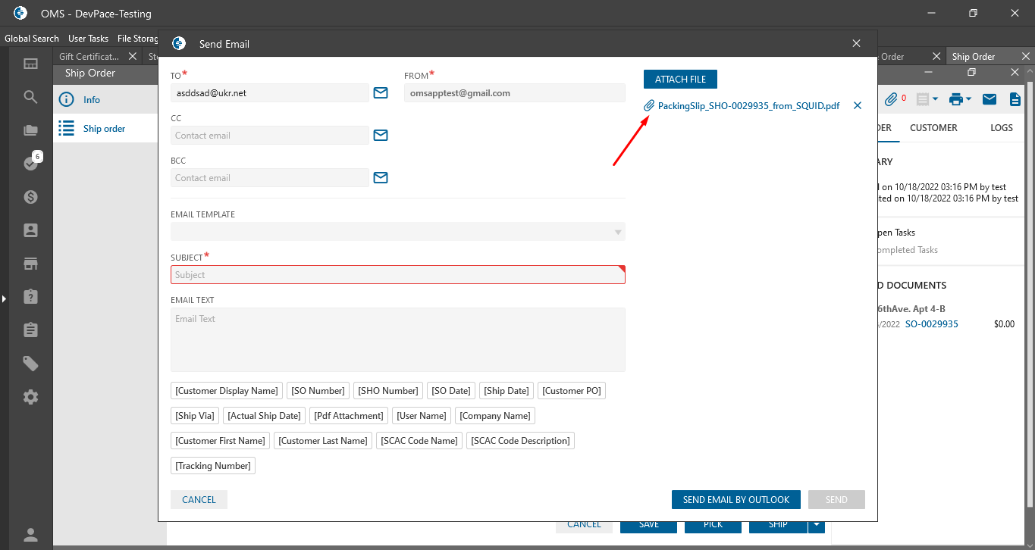Open User Tasks menu
1035x550 pixels.
pyautogui.click(x=88, y=39)
